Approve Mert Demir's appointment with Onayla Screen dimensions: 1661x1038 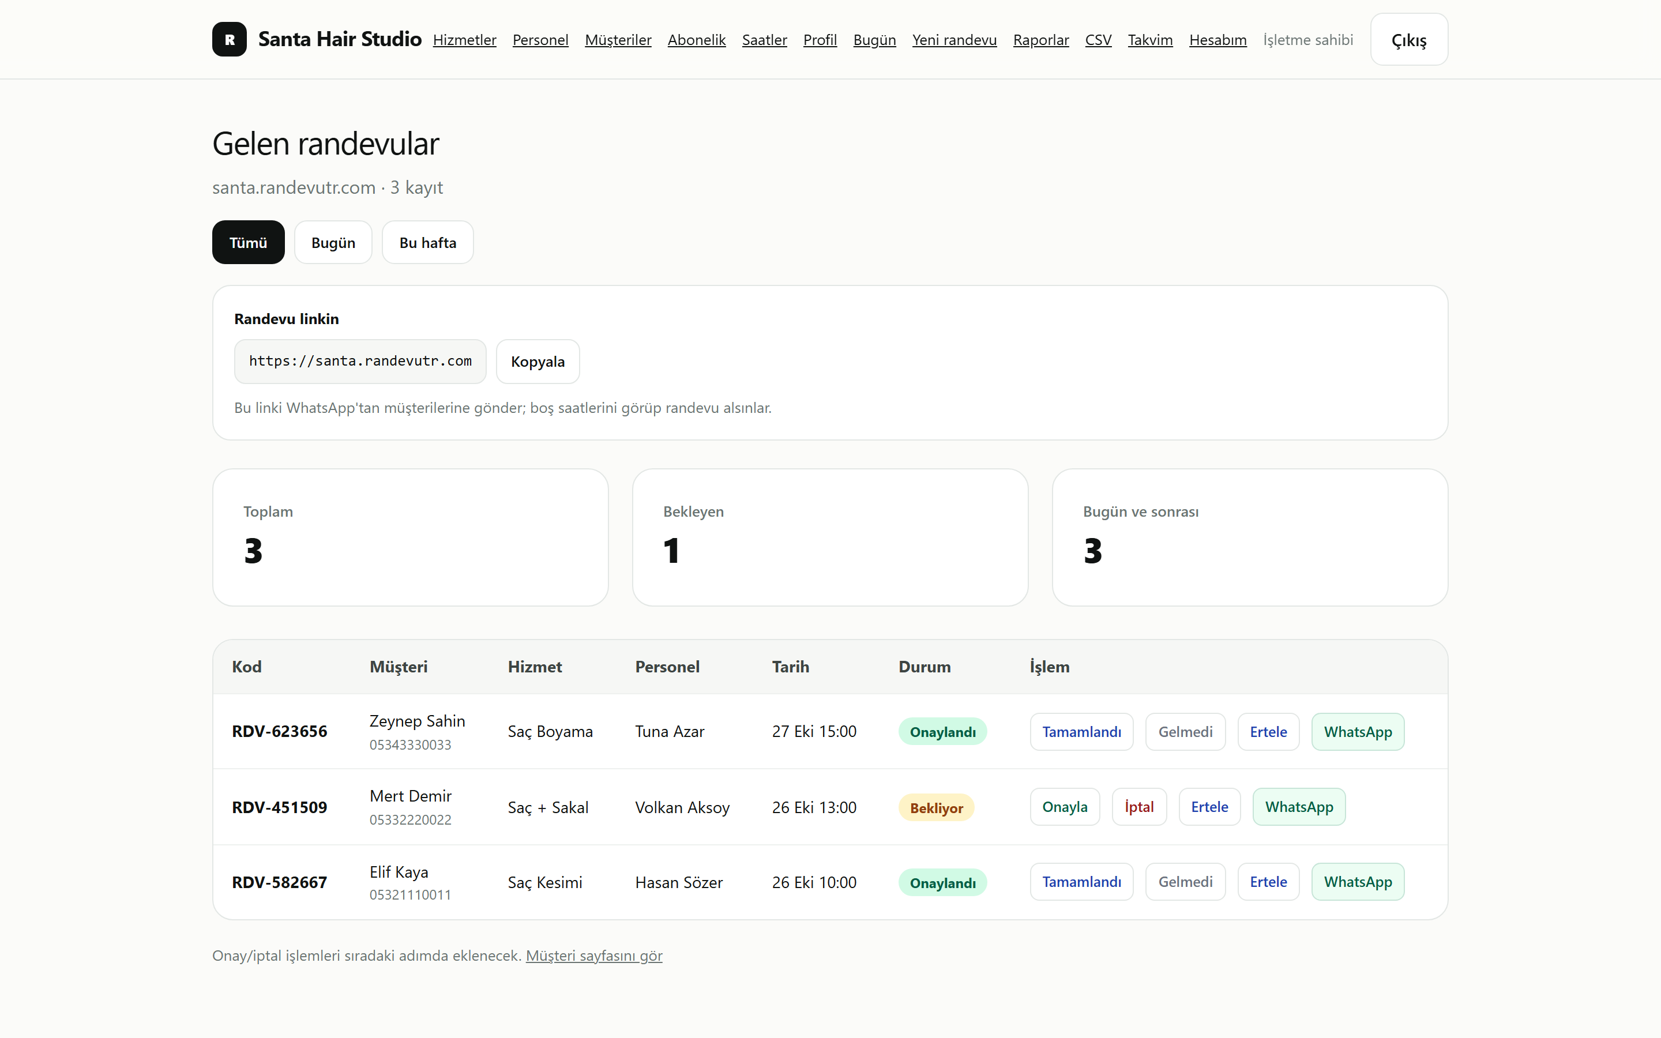[x=1065, y=807]
